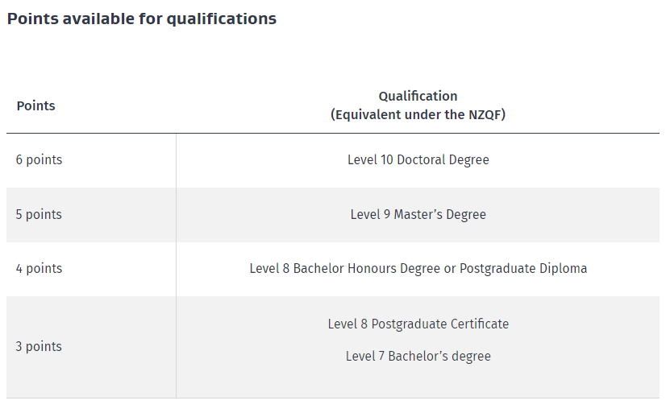Click 'Level 7 Bachelor's degree' text
Screen dimensions: 666x417
[x=418, y=356]
